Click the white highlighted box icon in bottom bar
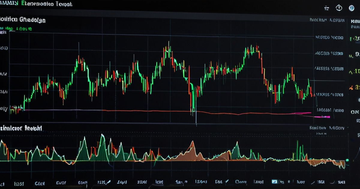This screenshot has width=360, height=189. click(274, 181)
